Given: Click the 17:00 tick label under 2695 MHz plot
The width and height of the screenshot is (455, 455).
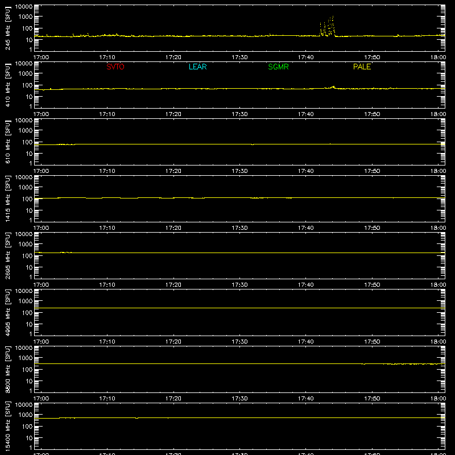Looking at the screenshot, I should point(41,285).
